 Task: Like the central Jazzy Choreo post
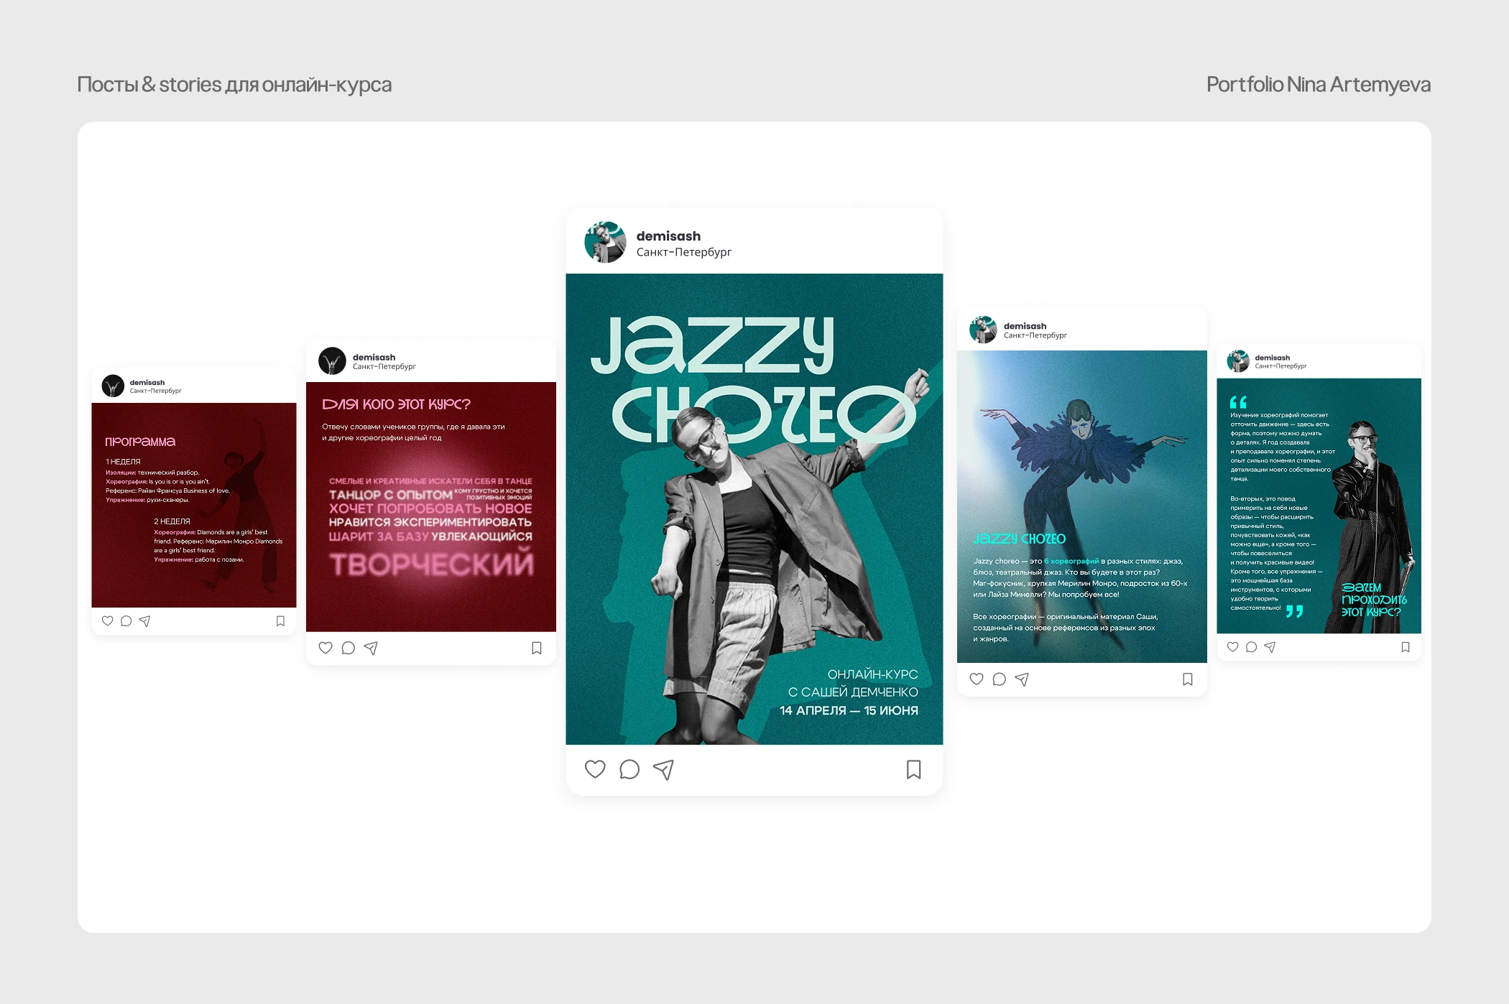595,769
